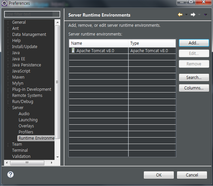
Task: Focus the type filter text field
Action: (32, 14)
